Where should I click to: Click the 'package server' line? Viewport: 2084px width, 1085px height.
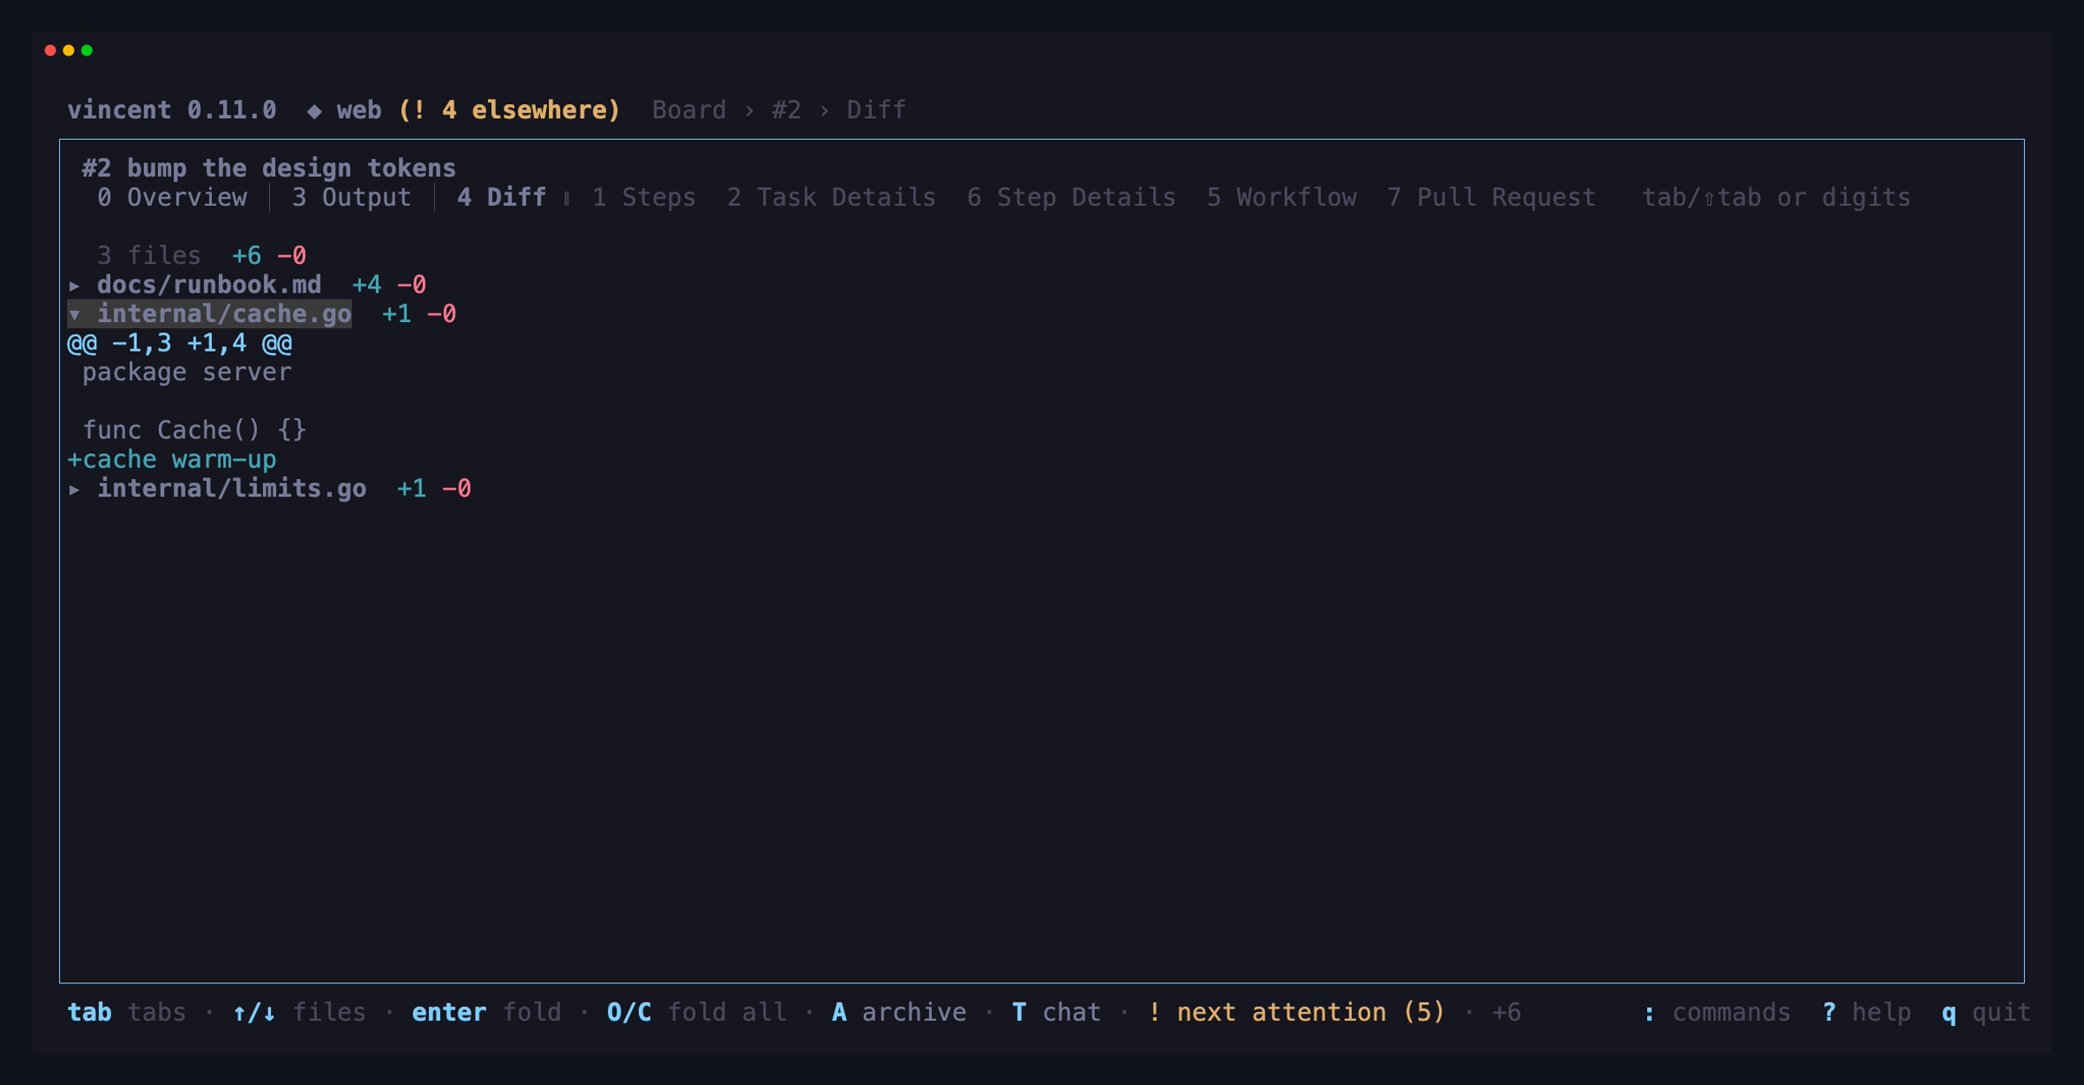187,372
